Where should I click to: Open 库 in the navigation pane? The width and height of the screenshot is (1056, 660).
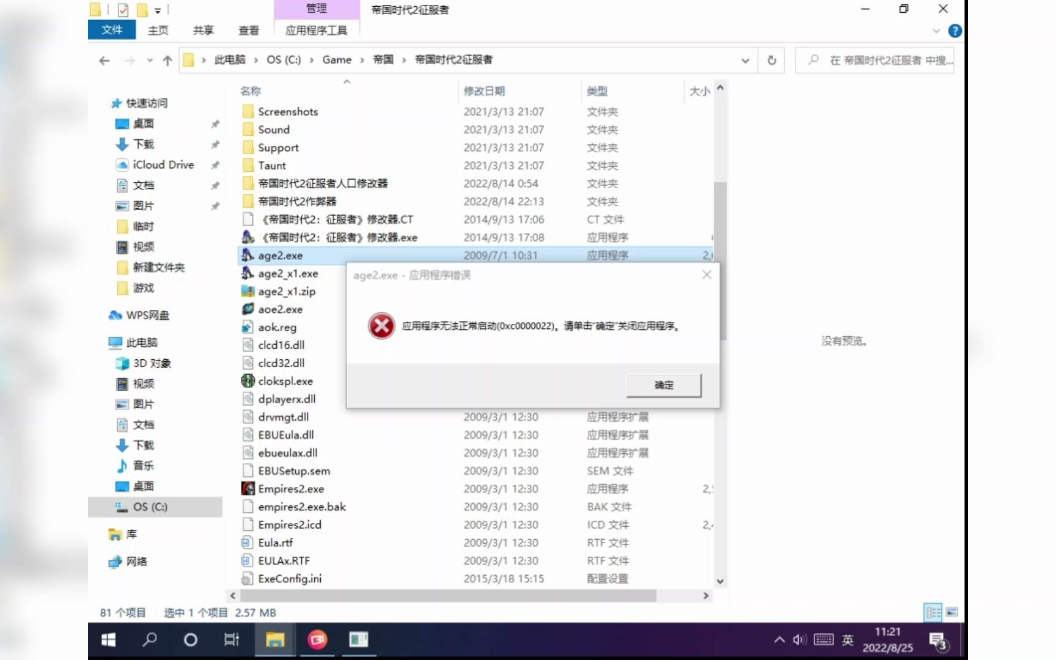click(x=131, y=535)
